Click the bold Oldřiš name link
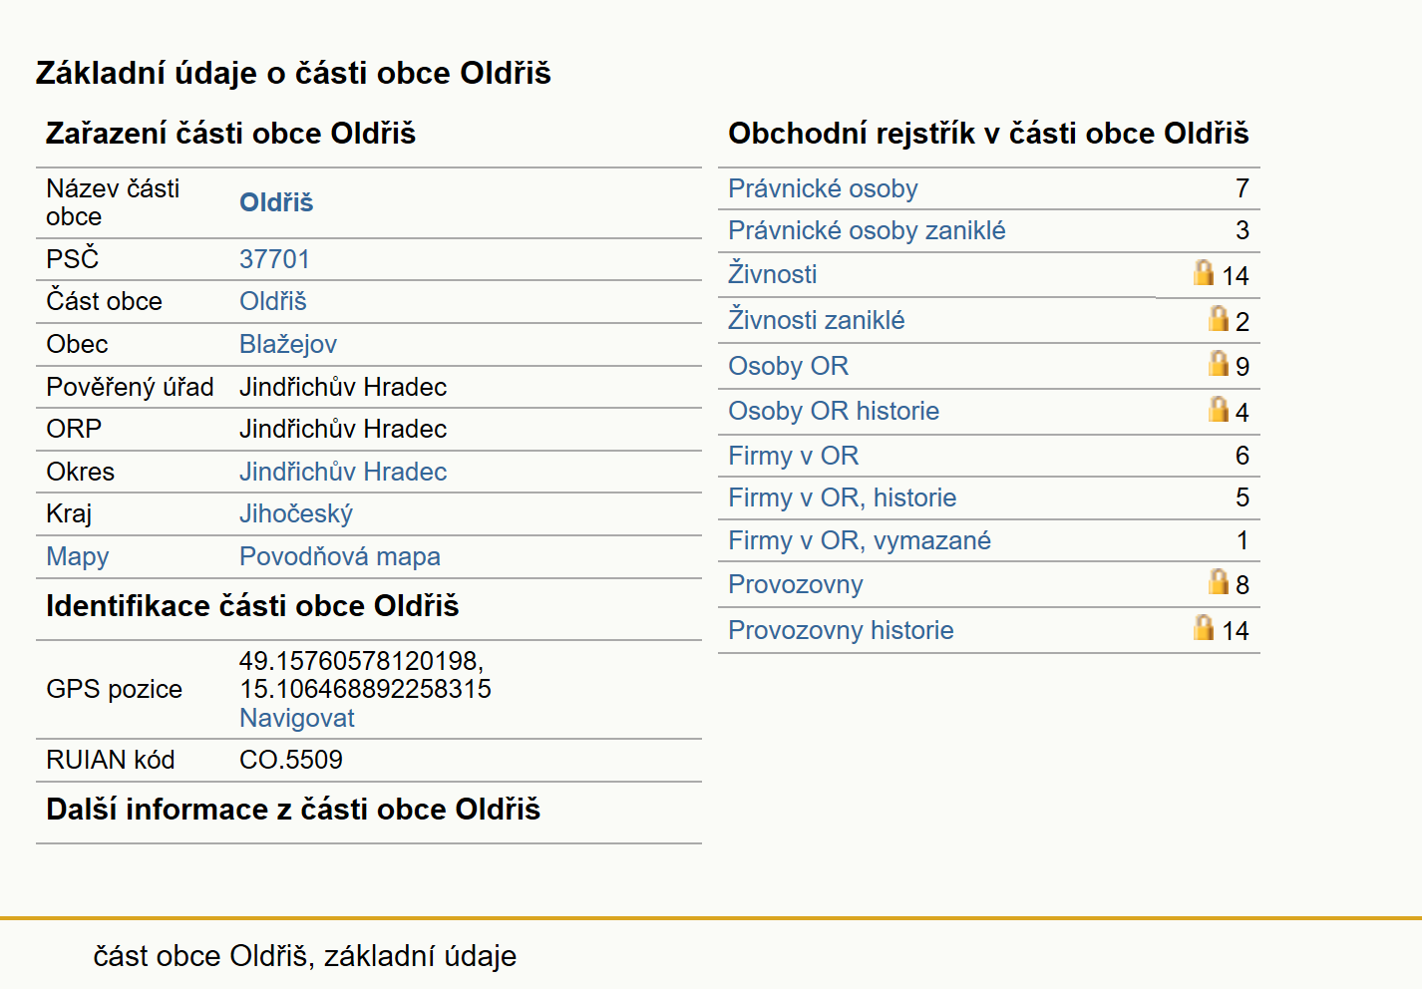1422x989 pixels. [x=276, y=202]
